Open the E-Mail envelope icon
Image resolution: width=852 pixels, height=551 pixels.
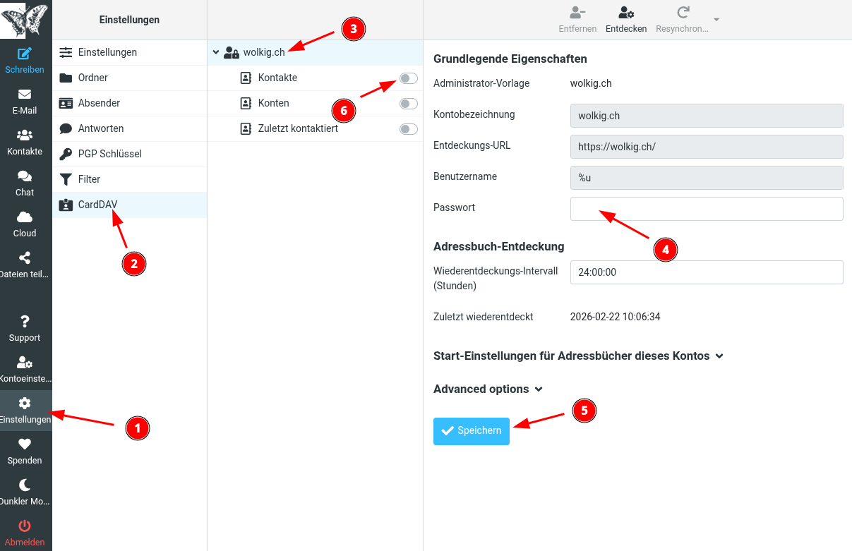pyautogui.click(x=25, y=95)
